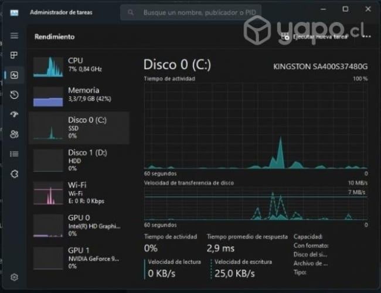Open Services page puzzle icon
The width and height of the screenshot is (381, 293).
click(14, 173)
